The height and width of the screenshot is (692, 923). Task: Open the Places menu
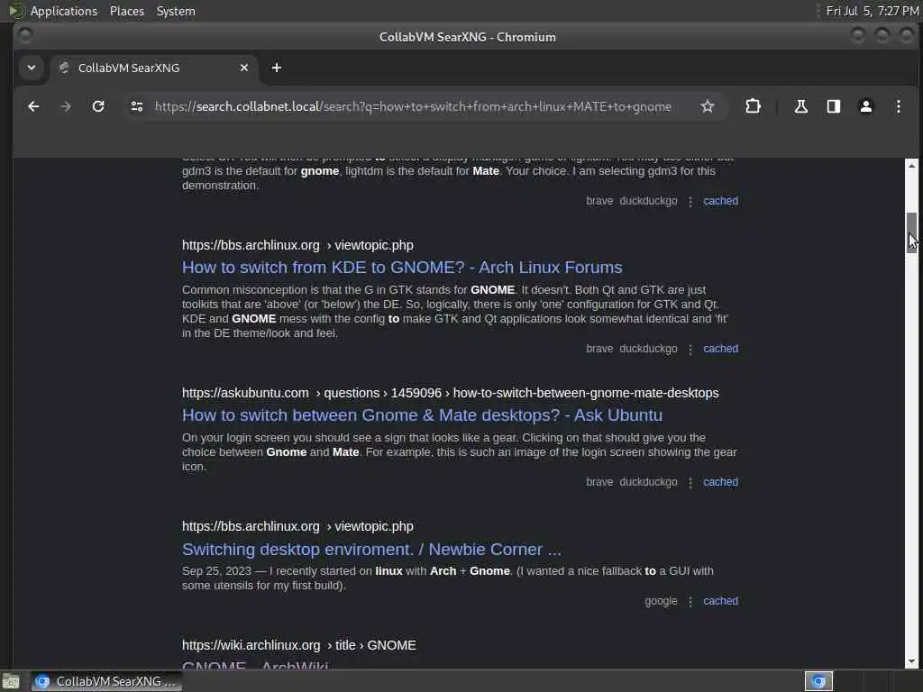127,11
